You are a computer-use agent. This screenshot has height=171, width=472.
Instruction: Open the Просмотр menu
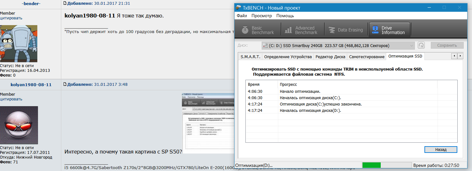[261, 16]
